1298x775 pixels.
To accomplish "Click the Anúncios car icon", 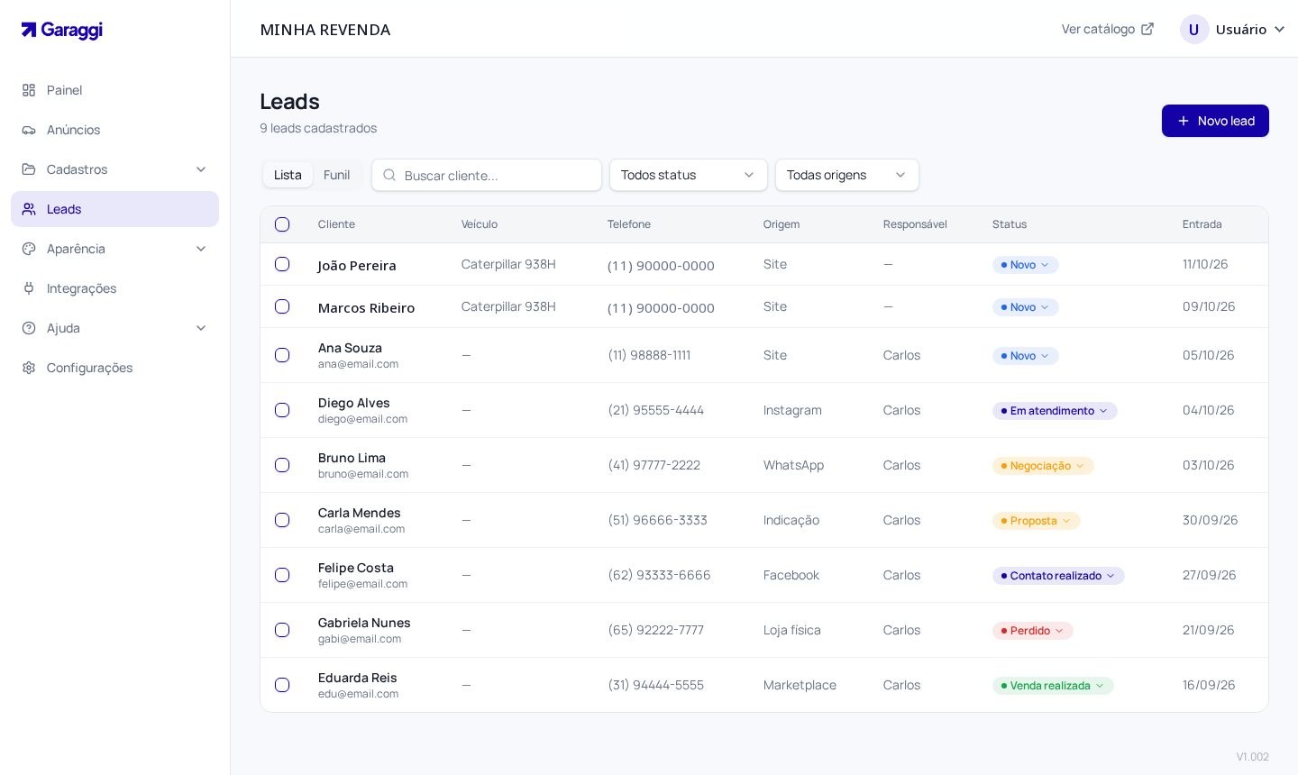I will 29,130.
